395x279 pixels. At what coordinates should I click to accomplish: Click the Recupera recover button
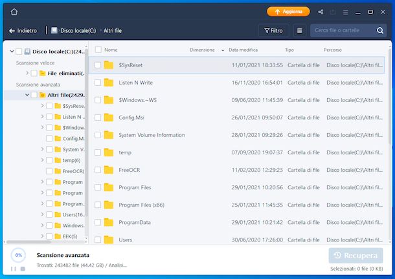[356, 255]
